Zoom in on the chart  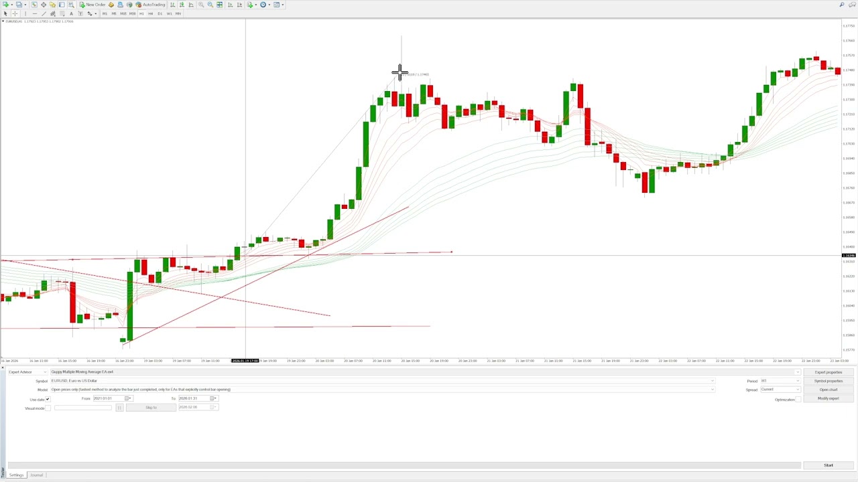tap(201, 5)
